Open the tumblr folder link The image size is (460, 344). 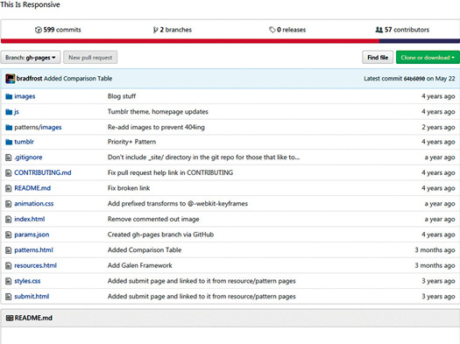pyautogui.click(x=24, y=142)
